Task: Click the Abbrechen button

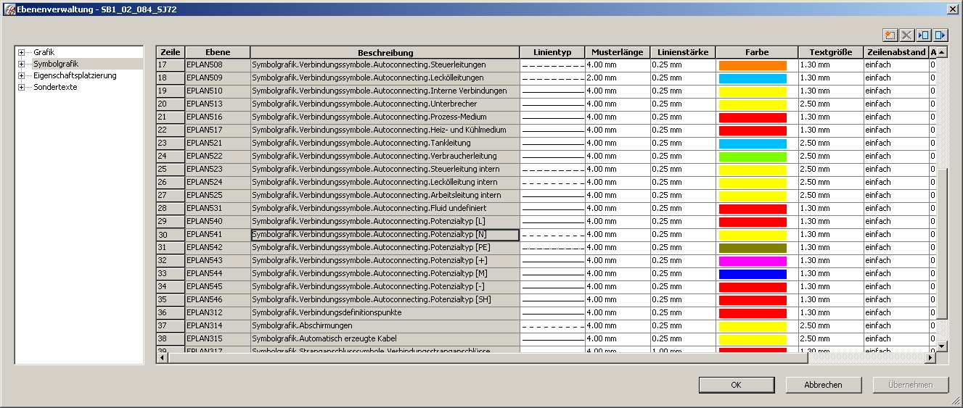Action: 824,385
